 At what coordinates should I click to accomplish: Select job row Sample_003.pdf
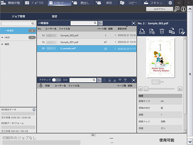point(87,35)
